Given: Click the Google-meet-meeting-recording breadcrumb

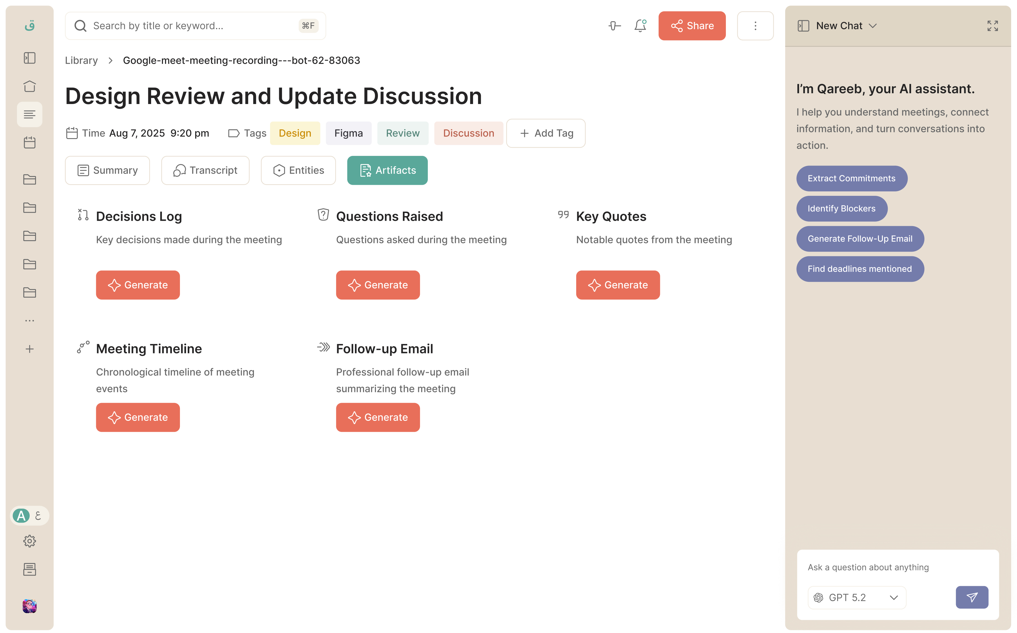Looking at the screenshot, I should [241, 60].
